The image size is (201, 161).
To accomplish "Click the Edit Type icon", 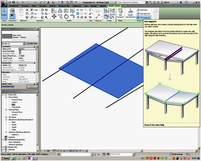I will (x=32, y=43).
